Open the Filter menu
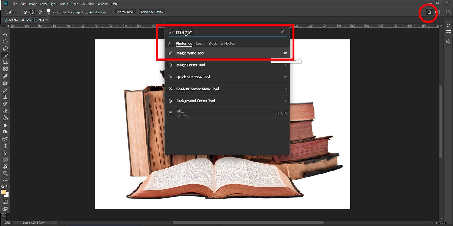The width and height of the screenshot is (453, 226). [74, 4]
